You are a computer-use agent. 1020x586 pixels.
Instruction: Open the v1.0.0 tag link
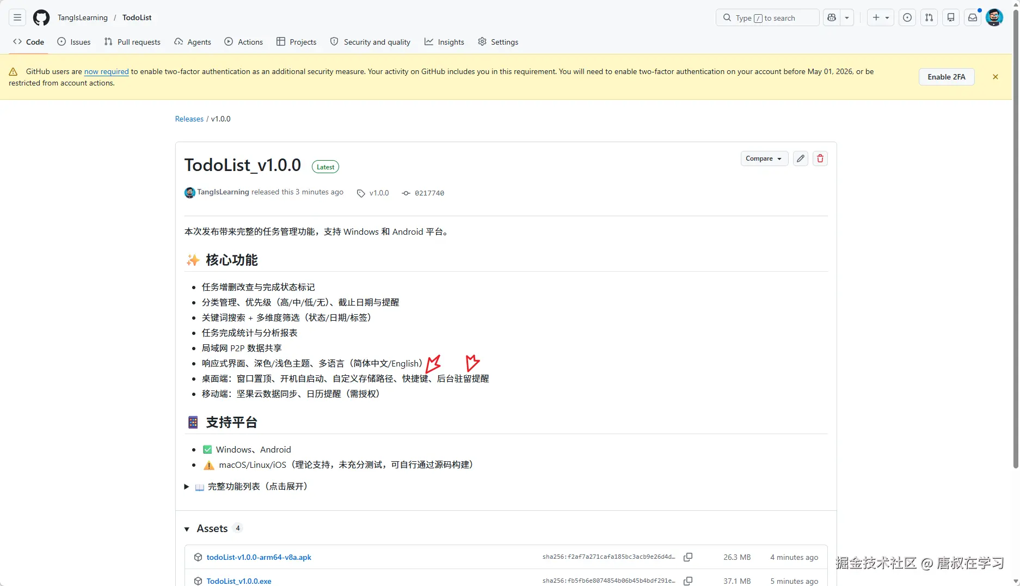click(379, 193)
